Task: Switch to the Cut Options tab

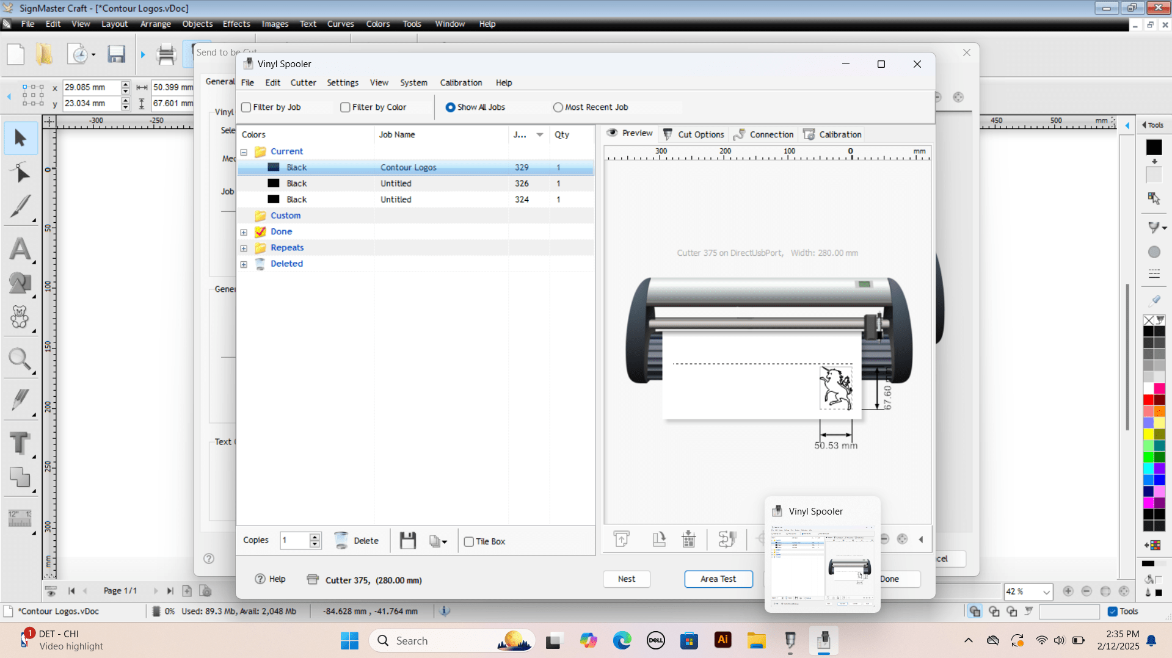Action: tap(694, 134)
